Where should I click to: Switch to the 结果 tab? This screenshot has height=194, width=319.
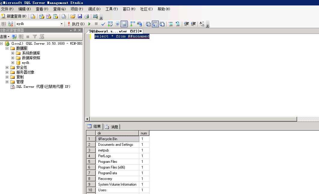pos(94,126)
